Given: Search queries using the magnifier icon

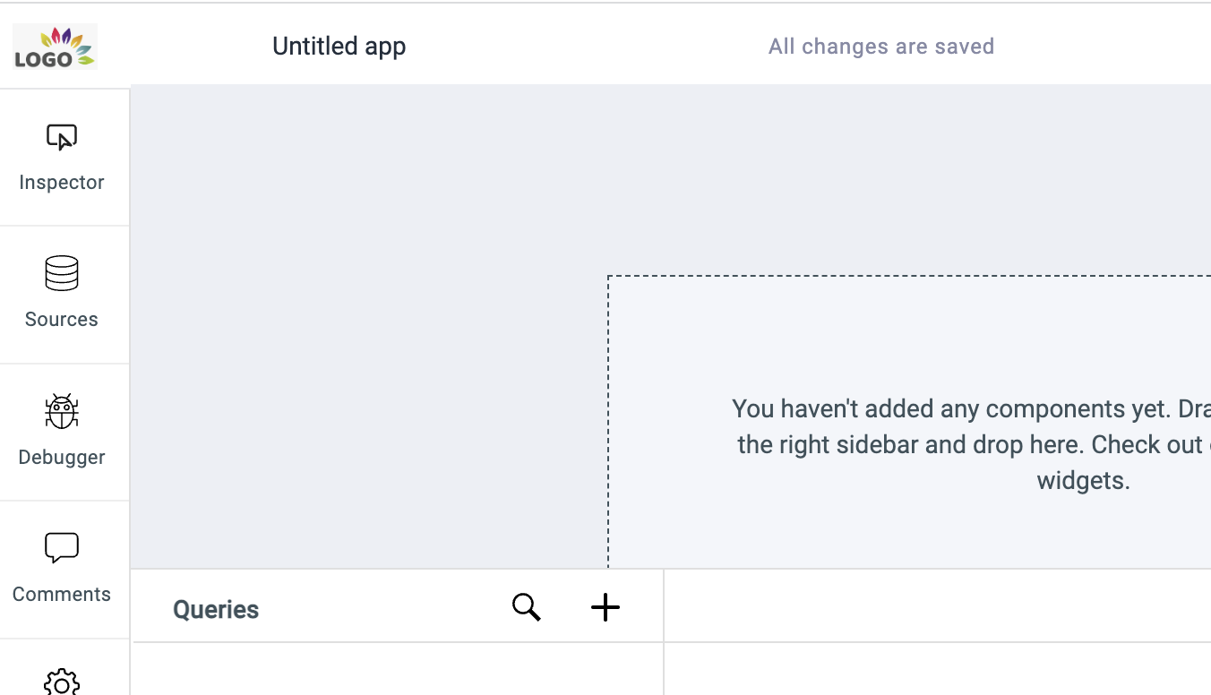Looking at the screenshot, I should pos(527,607).
